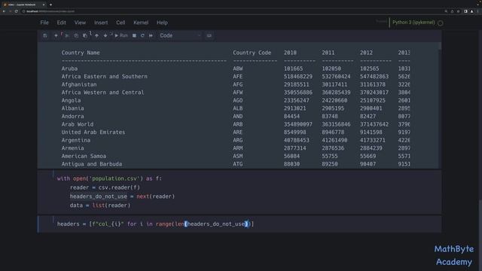Click the Arab World row name
The height and width of the screenshot is (271, 482).
point(78,124)
